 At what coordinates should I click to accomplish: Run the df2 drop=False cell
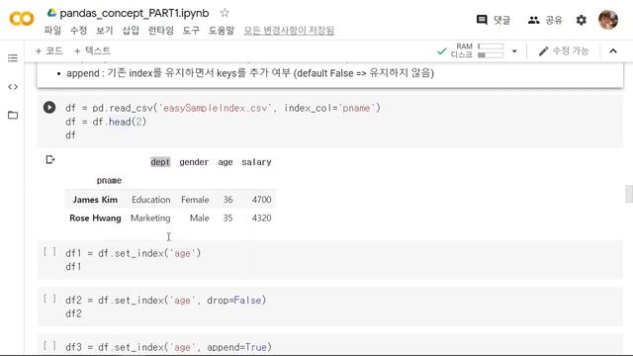pos(49,299)
